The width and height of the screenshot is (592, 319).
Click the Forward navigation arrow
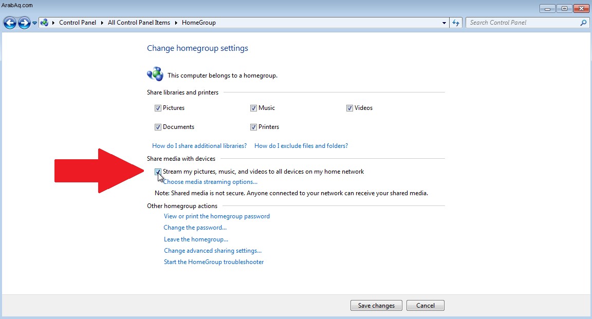(x=24, y=23)
